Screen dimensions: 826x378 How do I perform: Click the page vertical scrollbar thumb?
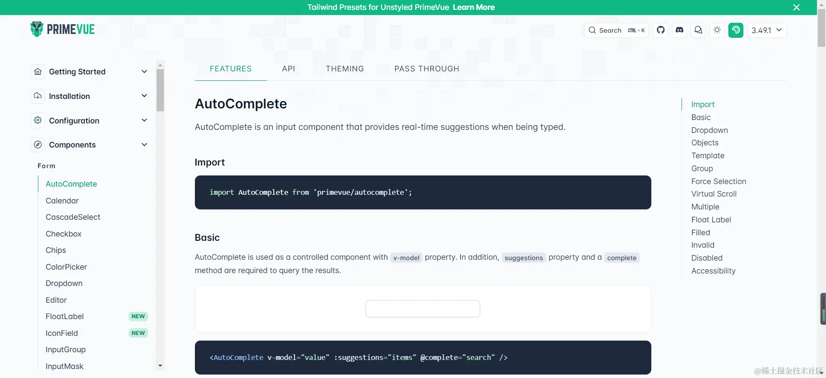(x=821, y=28)
